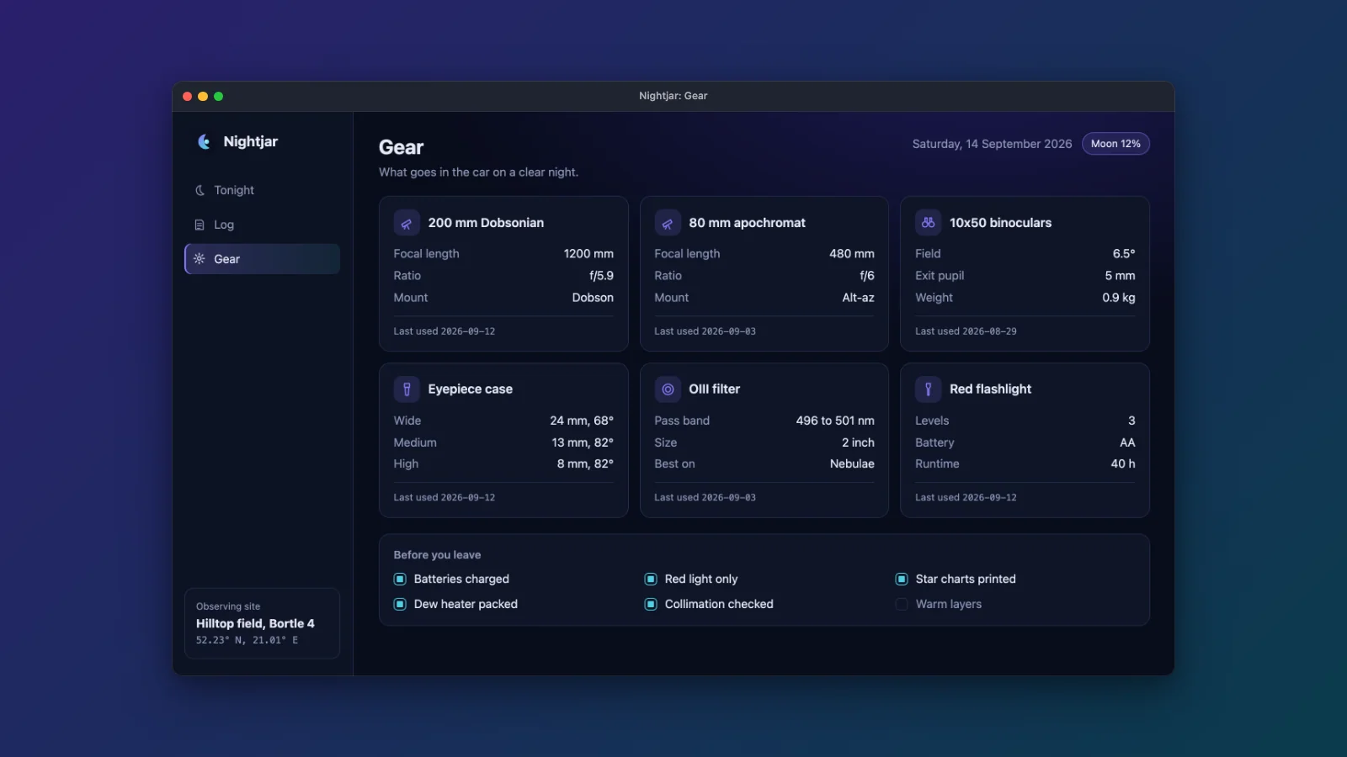Open the Tonight section in sidebar

262,190
